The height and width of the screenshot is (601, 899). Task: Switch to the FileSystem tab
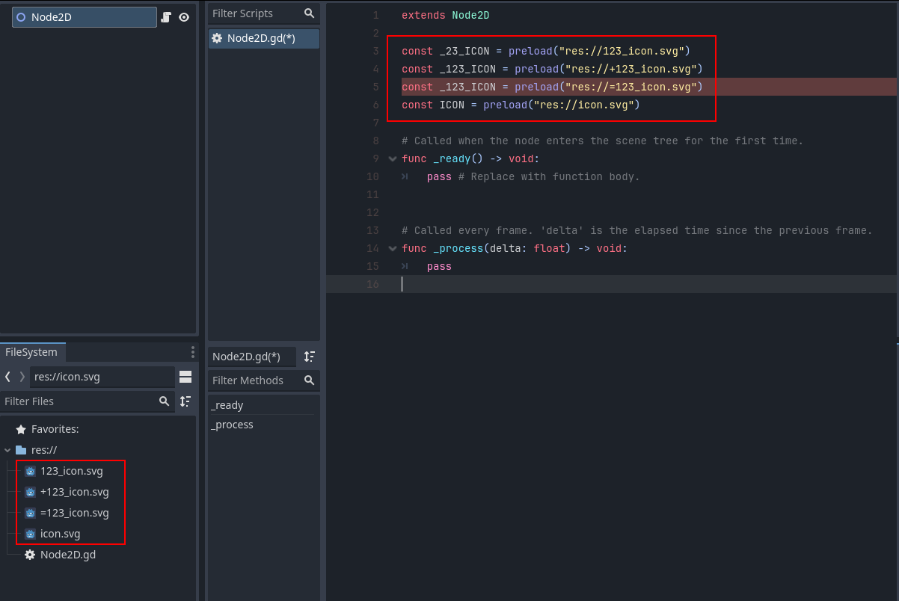pos(33,351)
